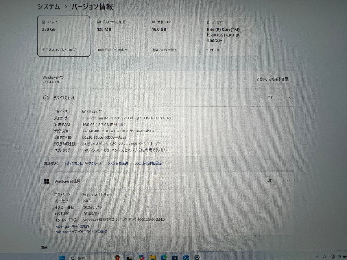Click the Windows 11 Pro edition value
This screenshot has height=260, width=347.
tap(95, 195)
